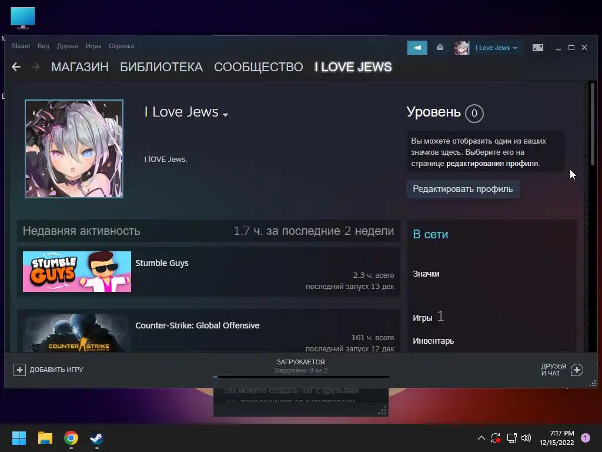
Task: Go back with the left arrow
Action: tap(16, 67)
